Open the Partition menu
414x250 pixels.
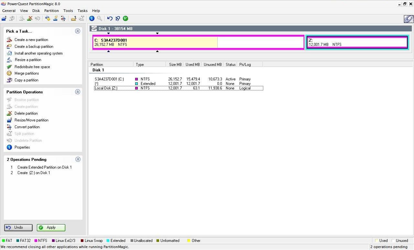point(51,11)
